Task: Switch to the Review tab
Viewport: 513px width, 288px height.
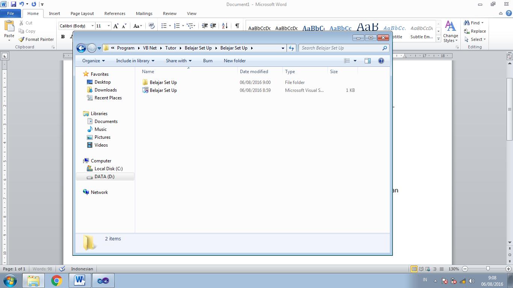Action: pos(170,13)
